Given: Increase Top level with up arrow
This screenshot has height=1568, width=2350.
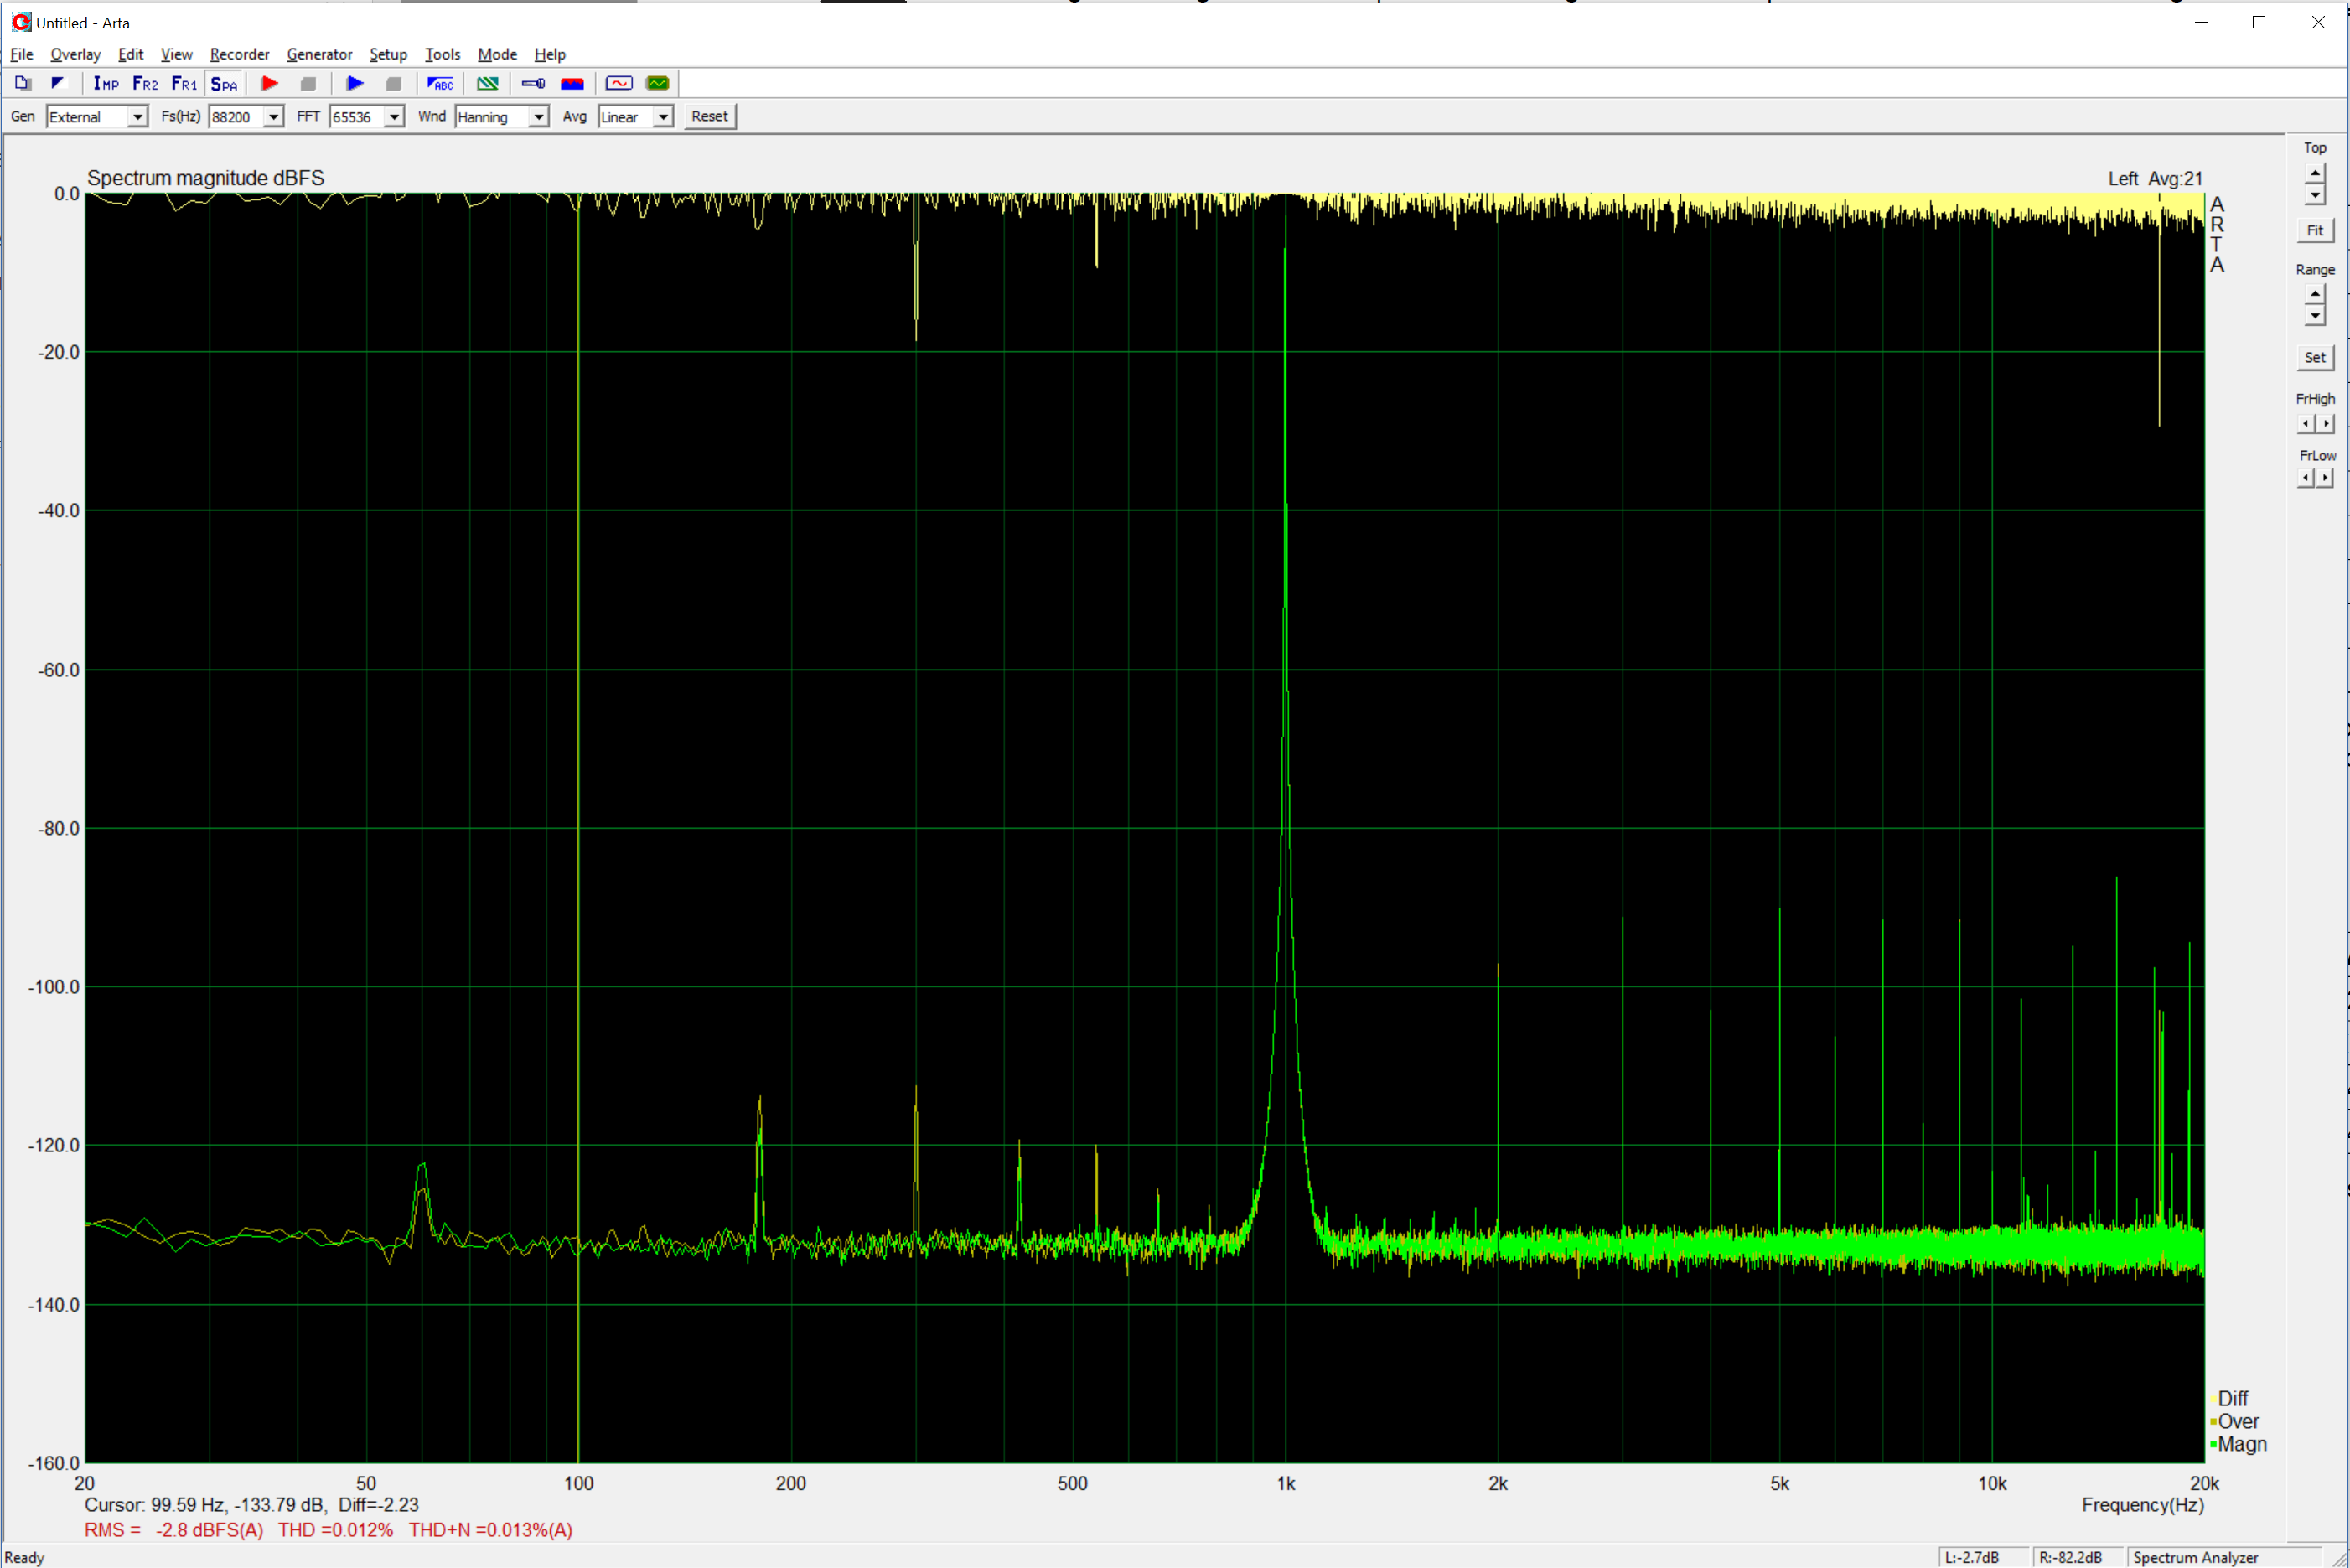Looking at the screenshot, I should pos(2315,174).
